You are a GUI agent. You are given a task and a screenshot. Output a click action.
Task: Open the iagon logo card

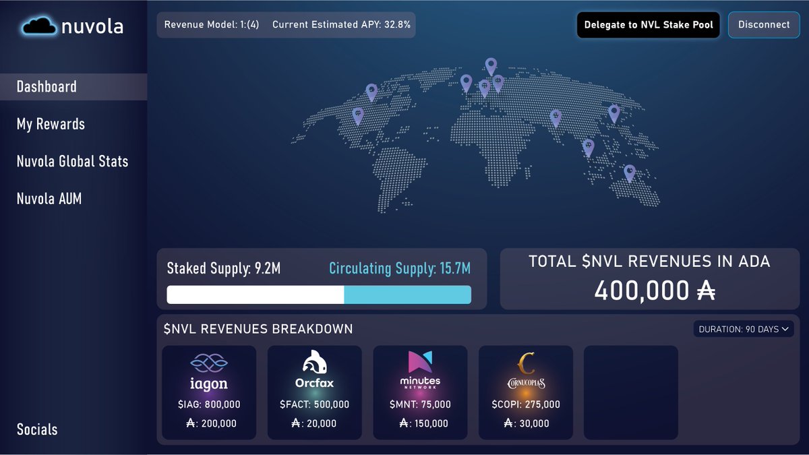209,392
